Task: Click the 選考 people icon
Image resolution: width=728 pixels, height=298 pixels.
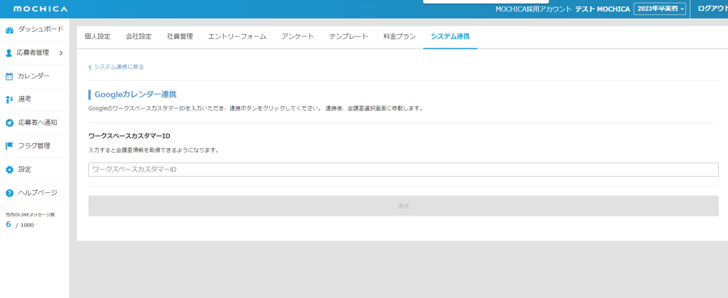Action: click(10, 99)
